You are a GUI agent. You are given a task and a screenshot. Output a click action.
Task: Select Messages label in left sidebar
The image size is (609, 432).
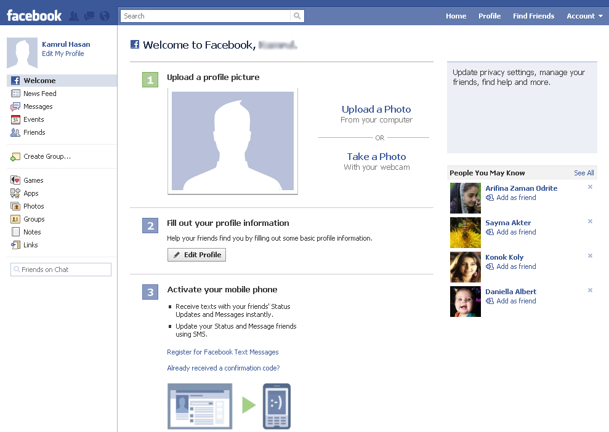38,106
